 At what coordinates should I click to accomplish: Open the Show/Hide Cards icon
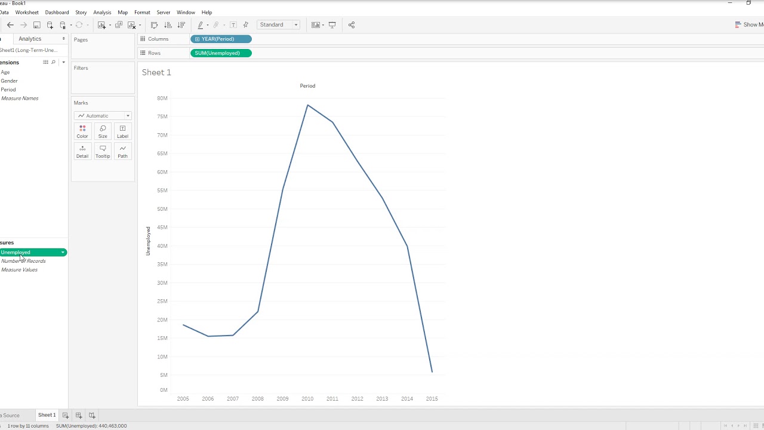(x=316, y=25)
